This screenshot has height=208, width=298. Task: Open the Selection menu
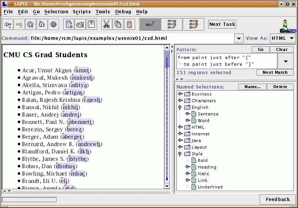pos(56,12)
